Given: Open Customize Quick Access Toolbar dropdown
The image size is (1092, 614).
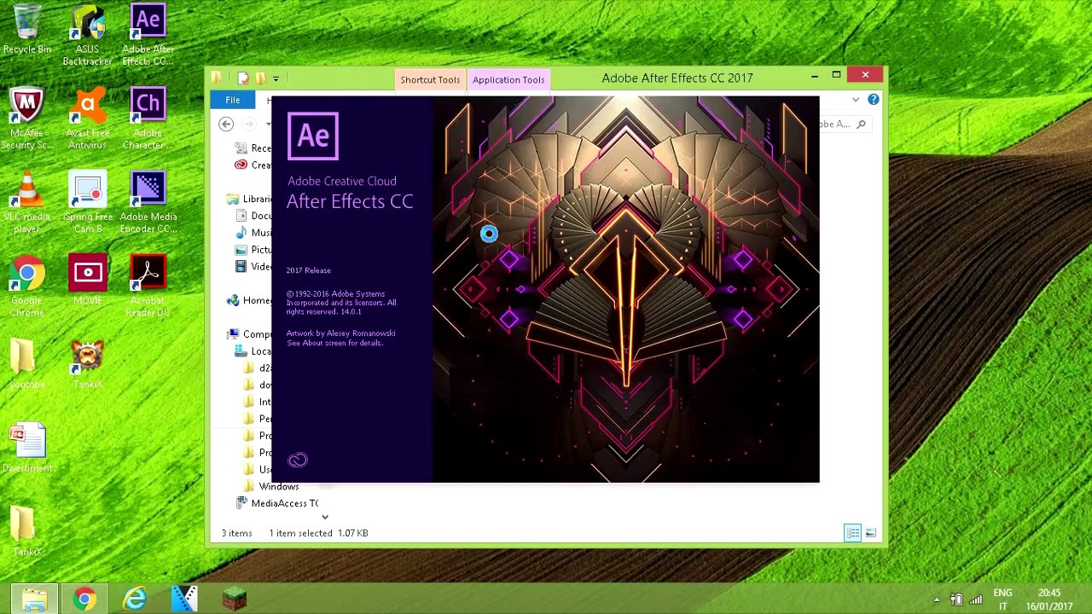Looking at the screenshot, I should pos(276,78).
